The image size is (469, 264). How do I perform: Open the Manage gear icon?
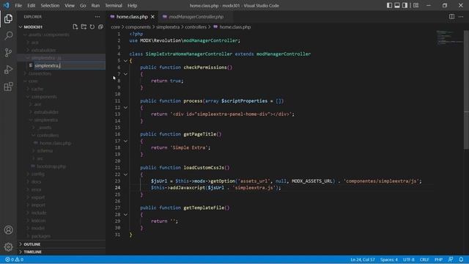[8, 246]
